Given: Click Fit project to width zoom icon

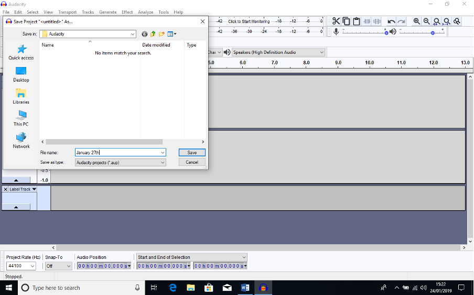Looking at the screenshot, I should point(447,21).
